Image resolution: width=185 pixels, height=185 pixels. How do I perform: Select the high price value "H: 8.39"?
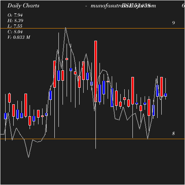tap(15, 21)
